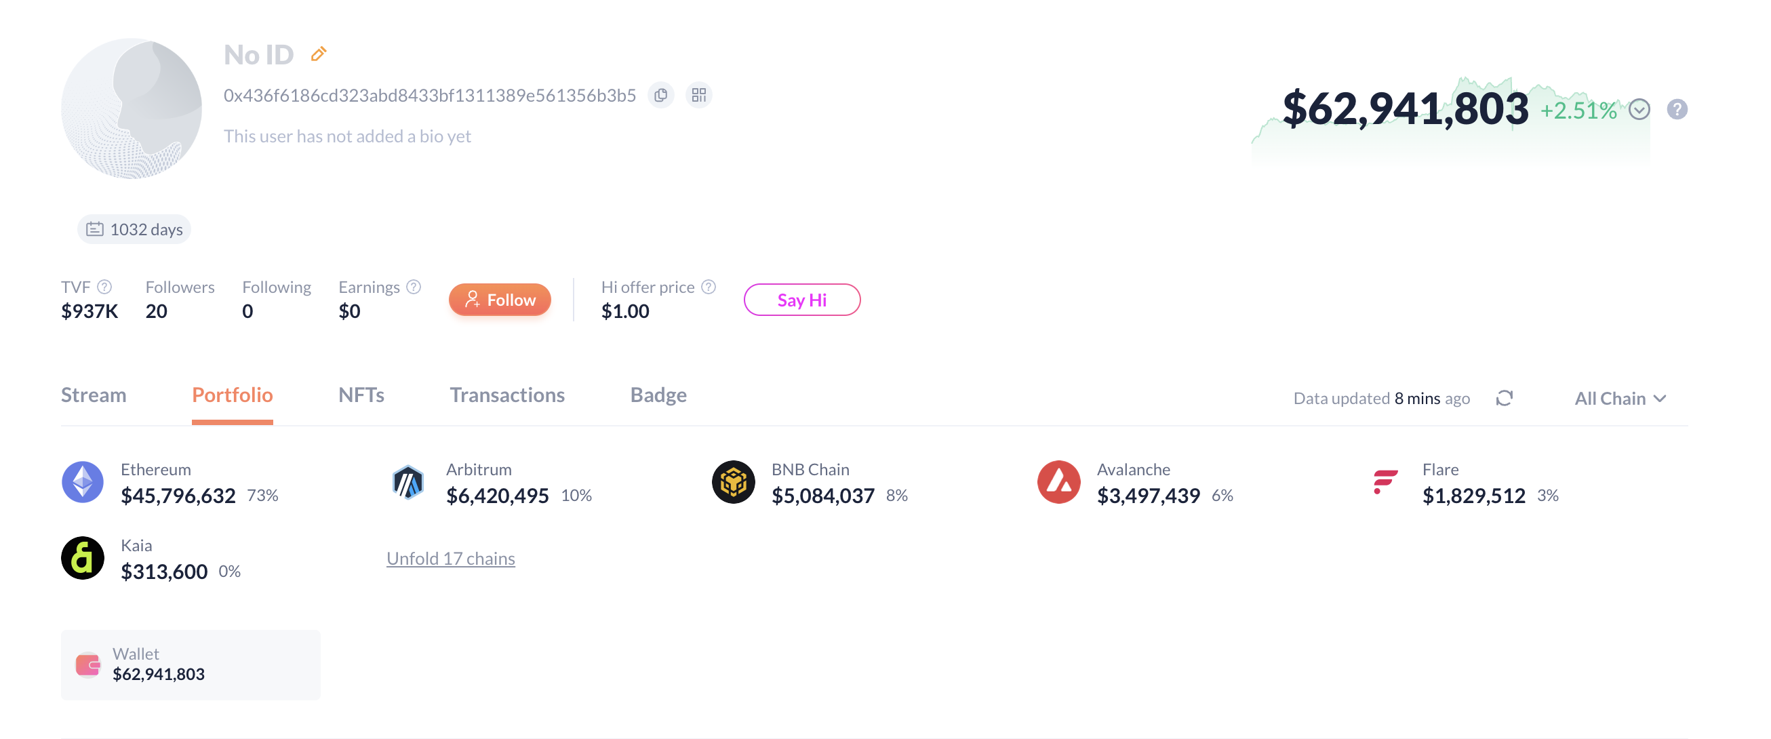Select the BNB Chain icon

point(733,482)
